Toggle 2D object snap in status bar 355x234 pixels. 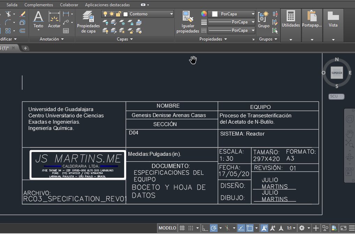250,228
